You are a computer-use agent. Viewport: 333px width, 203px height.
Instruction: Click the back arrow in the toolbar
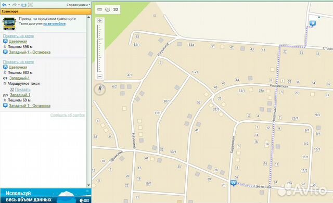pos(4,5)
